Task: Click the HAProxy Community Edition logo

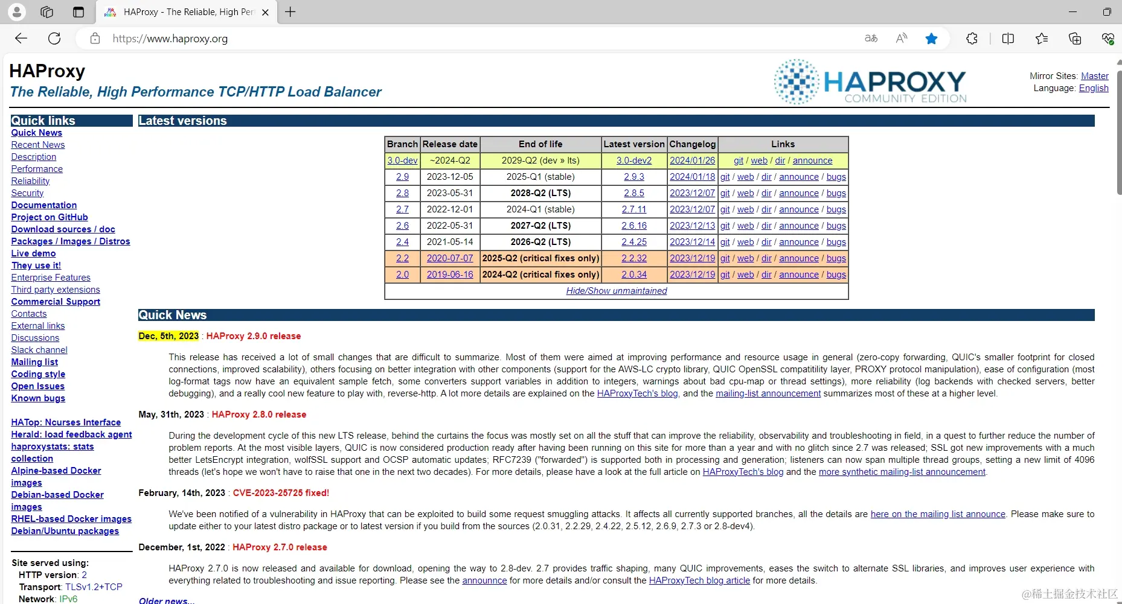Action: [870, 82]
